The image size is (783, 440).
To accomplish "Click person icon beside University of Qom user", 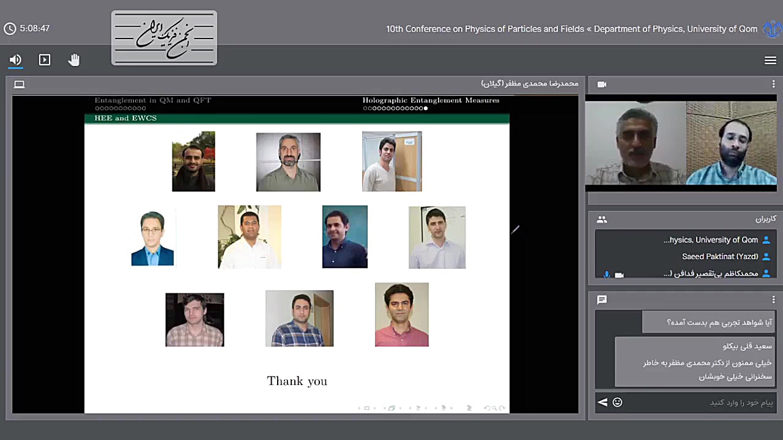I will 766,240.
